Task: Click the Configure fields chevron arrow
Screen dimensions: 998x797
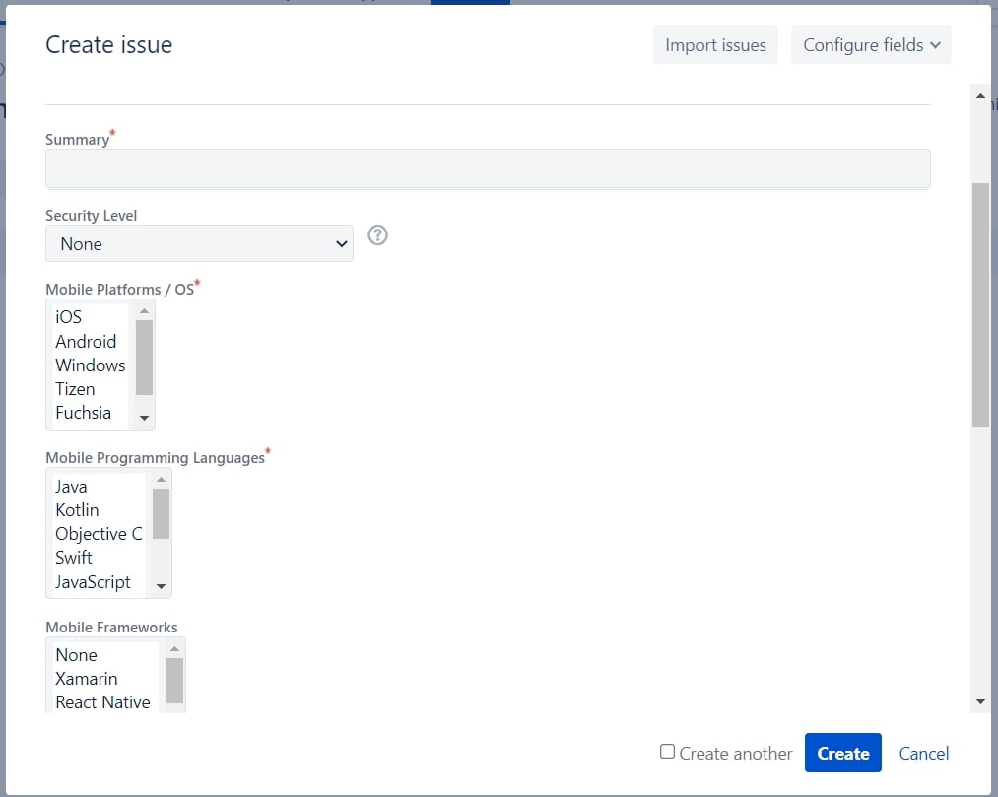Action: coord(935,45)
